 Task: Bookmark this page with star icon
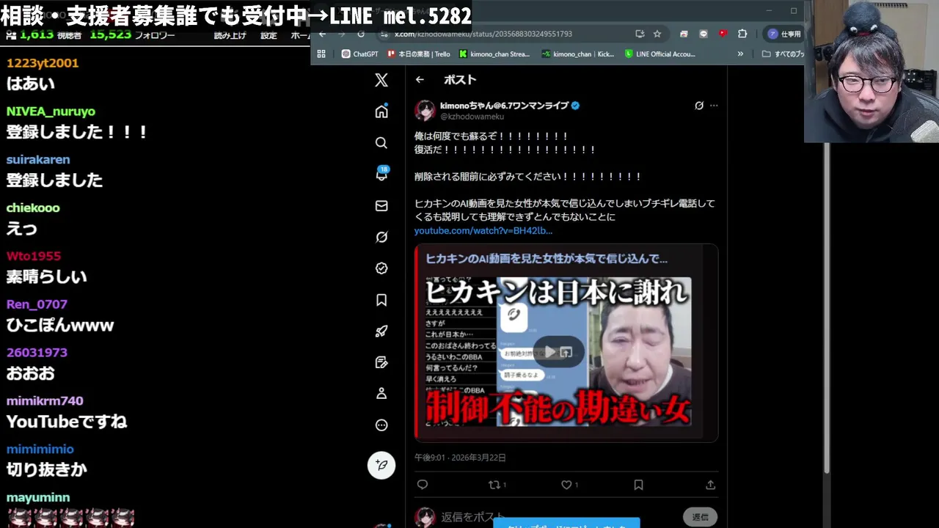(x=657, y=34)
